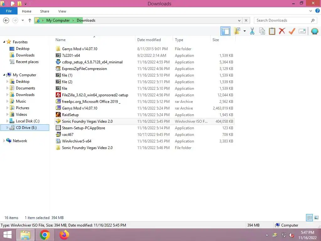The height and width of the screenshot is (241, 321).
Task: Click My Computer in the address bar
Action: (58, 20)
